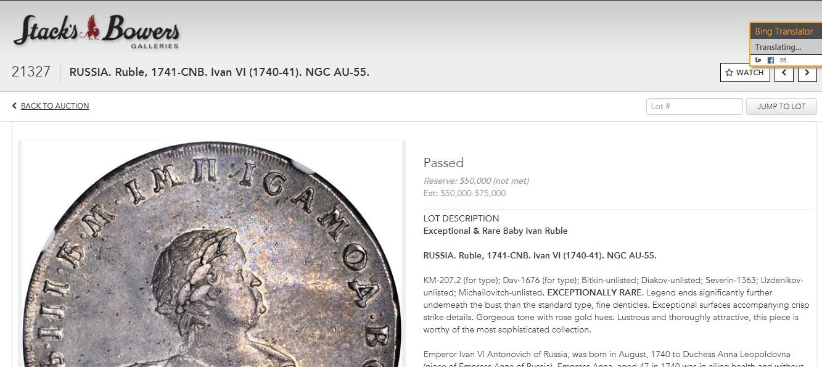This screenshot has height=367, width=822.
Task: Follow the BACK TO AUCTION link
Action: pos(55,106)
